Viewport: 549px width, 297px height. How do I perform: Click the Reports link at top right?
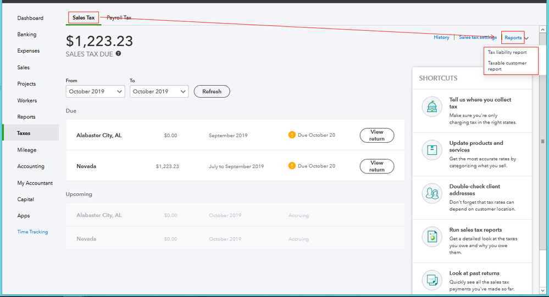point(513,37)
